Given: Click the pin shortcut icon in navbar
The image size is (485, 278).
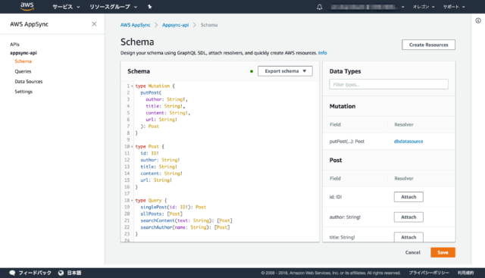Looking at the screenshot, I should point(150,7).
